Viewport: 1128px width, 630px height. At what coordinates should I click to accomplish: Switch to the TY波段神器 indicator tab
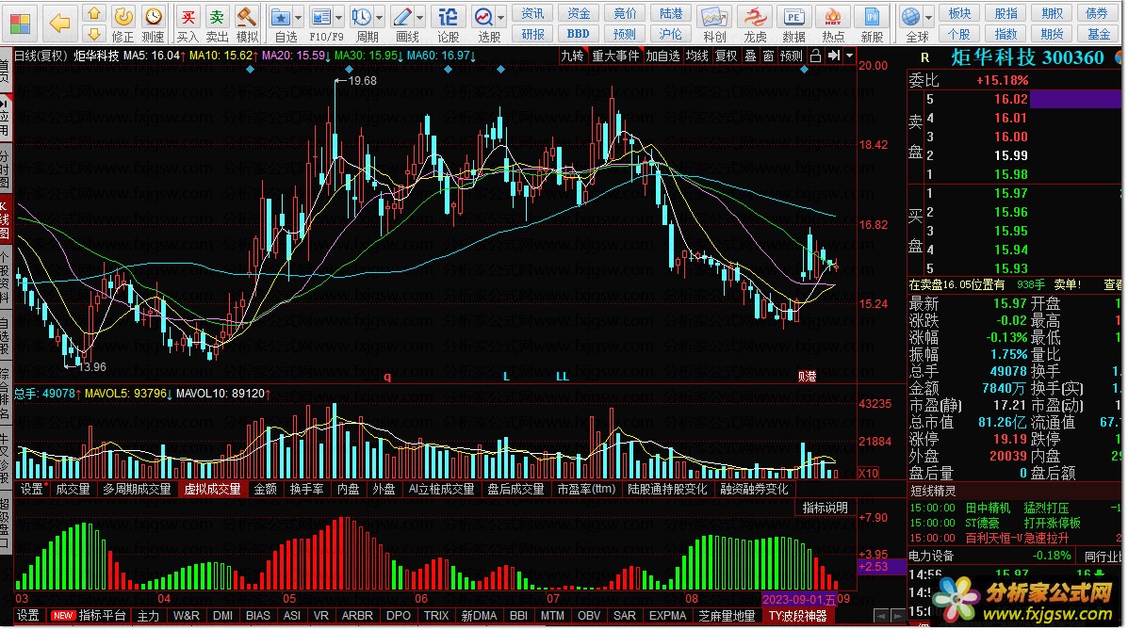tap(797, 616)
